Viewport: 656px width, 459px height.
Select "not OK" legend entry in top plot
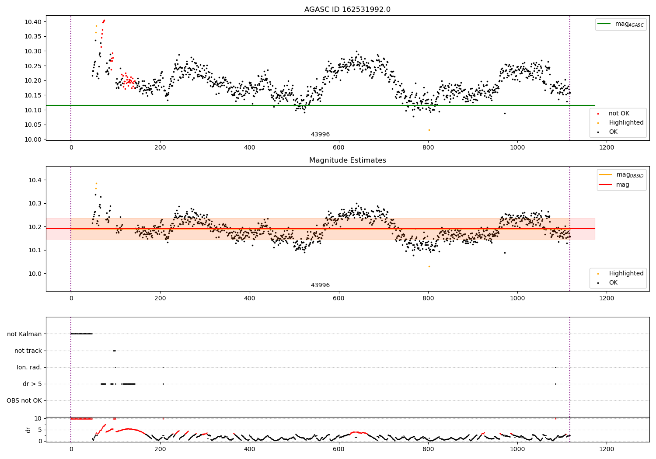click(619, 114)
